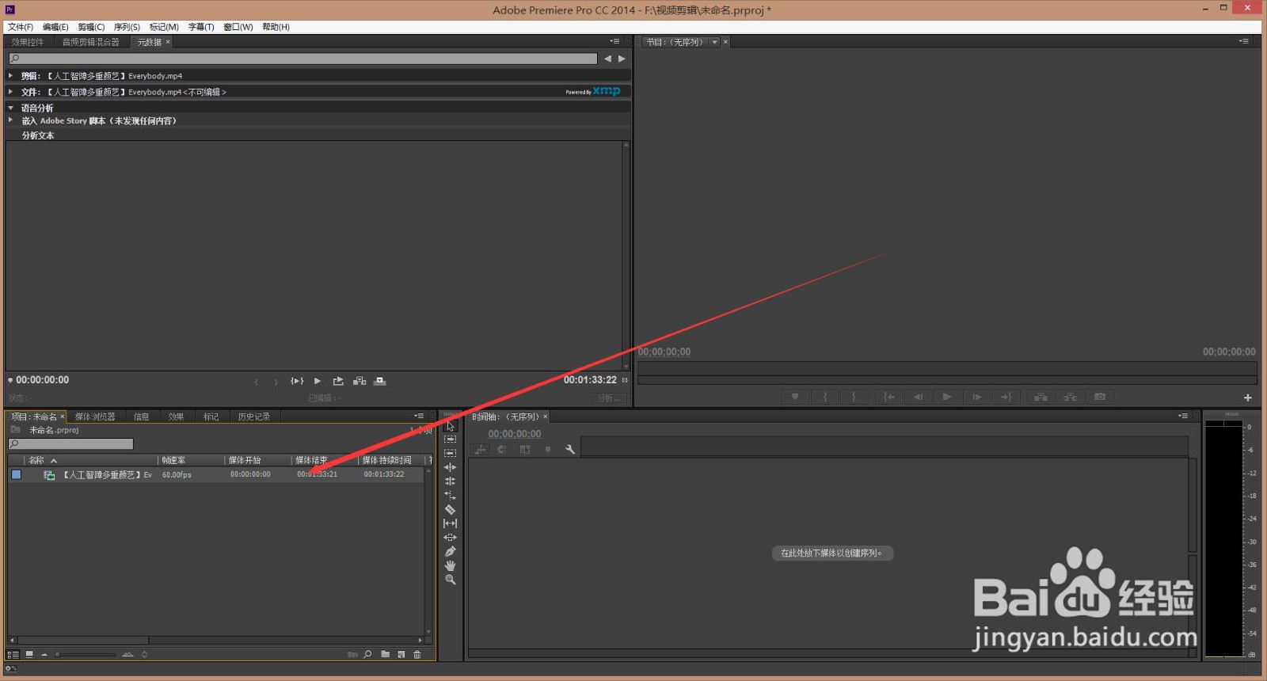Open timeline wrench display settings
The image size is (1267, 681).
[569, 450]
